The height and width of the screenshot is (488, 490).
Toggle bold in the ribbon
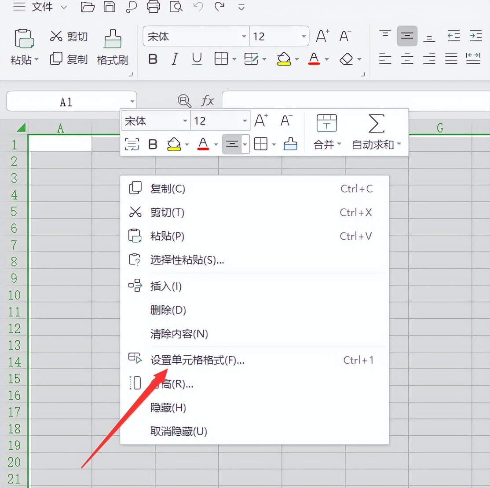153,59
